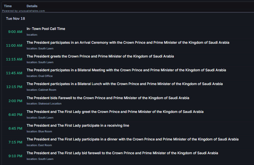Open the Bilateral Lunch event entry
Screen dimensions: 254x165
(124, 84)
